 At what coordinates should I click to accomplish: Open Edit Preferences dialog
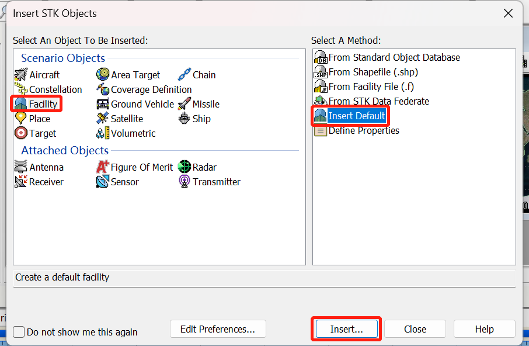tap(218, 329)
